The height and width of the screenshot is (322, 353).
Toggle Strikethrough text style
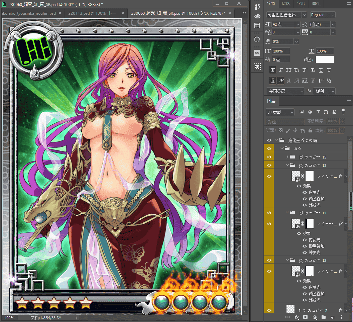(x=329, y=70)
